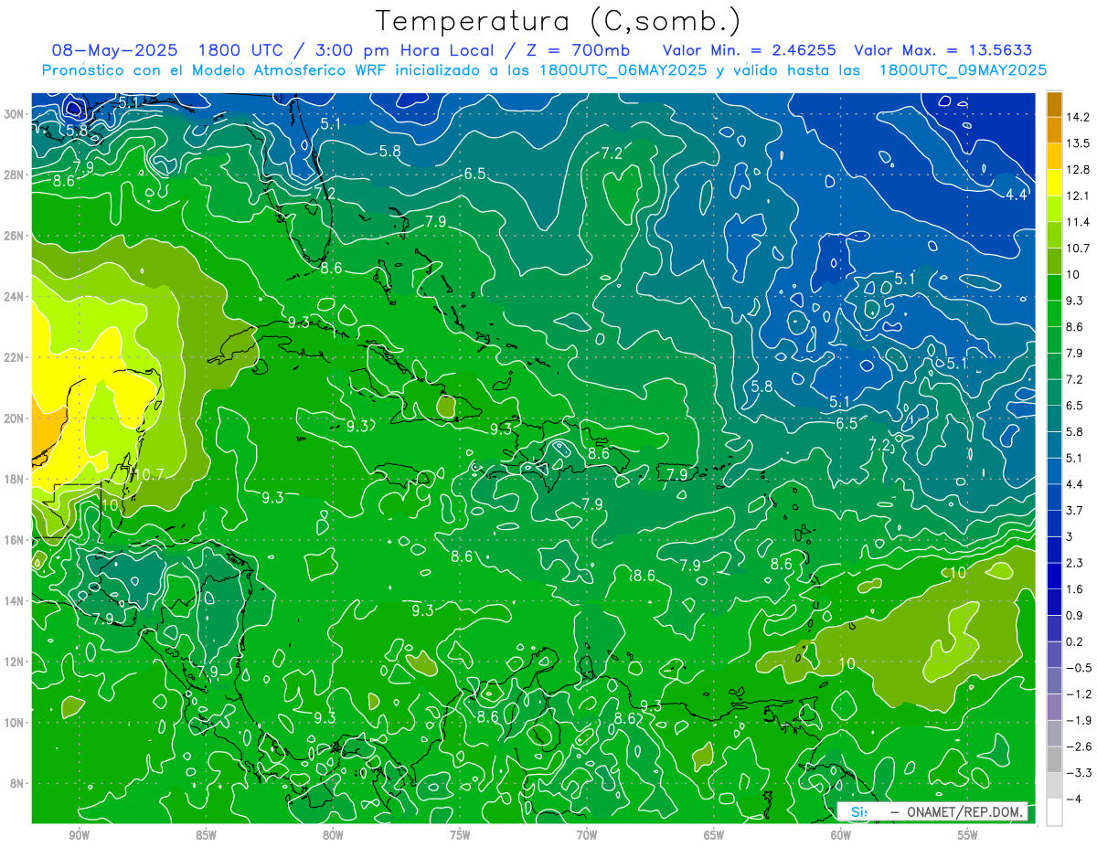Click the colorbar label "14.2"
Viewport: 1097px width, 847px height.
[1078, 117]
